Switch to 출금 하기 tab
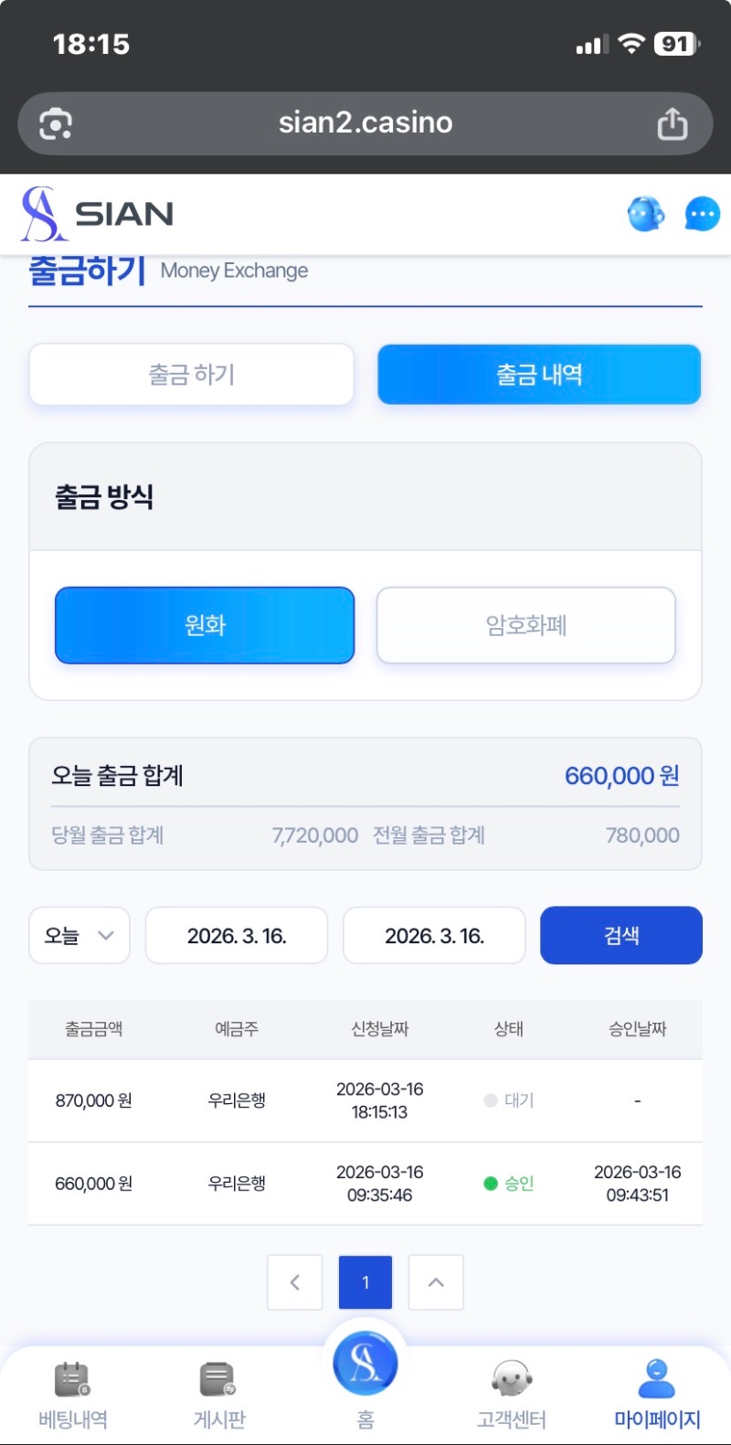This screenshot has width=731, height=1445. (x=192, y=375)
